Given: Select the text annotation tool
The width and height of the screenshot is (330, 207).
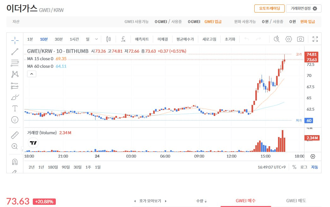Looking at the screenshot, I should pos(15,108).
